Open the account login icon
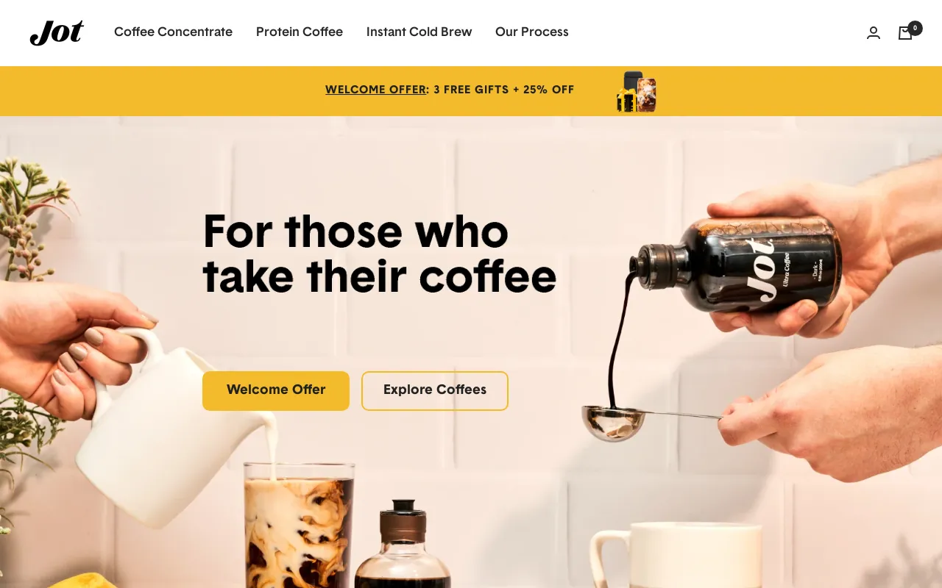 (x=874, y=32)
